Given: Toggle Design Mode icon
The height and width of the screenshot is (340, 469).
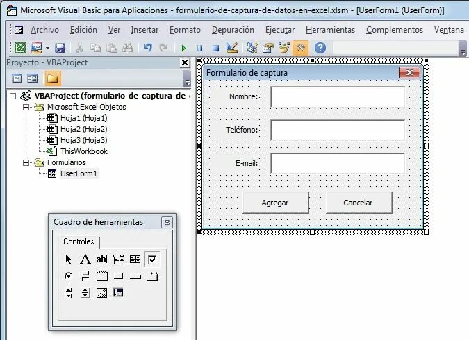Looking at the screenshot, I should pyautogui.click(x=232, y=48).
